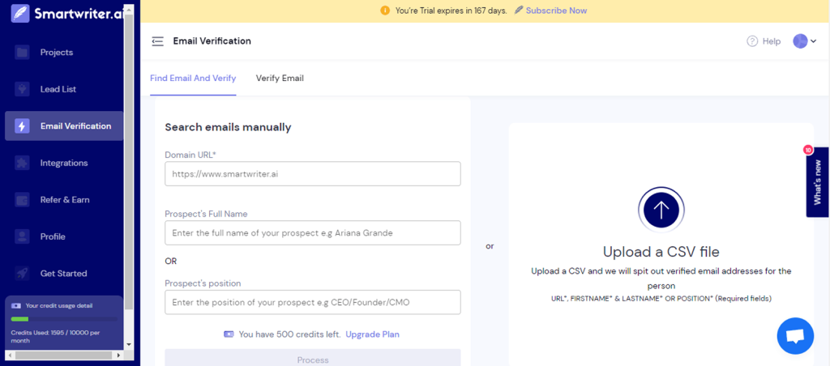Click the Profile person icon
The image size is (830, 366).
[x=22, y=236]
